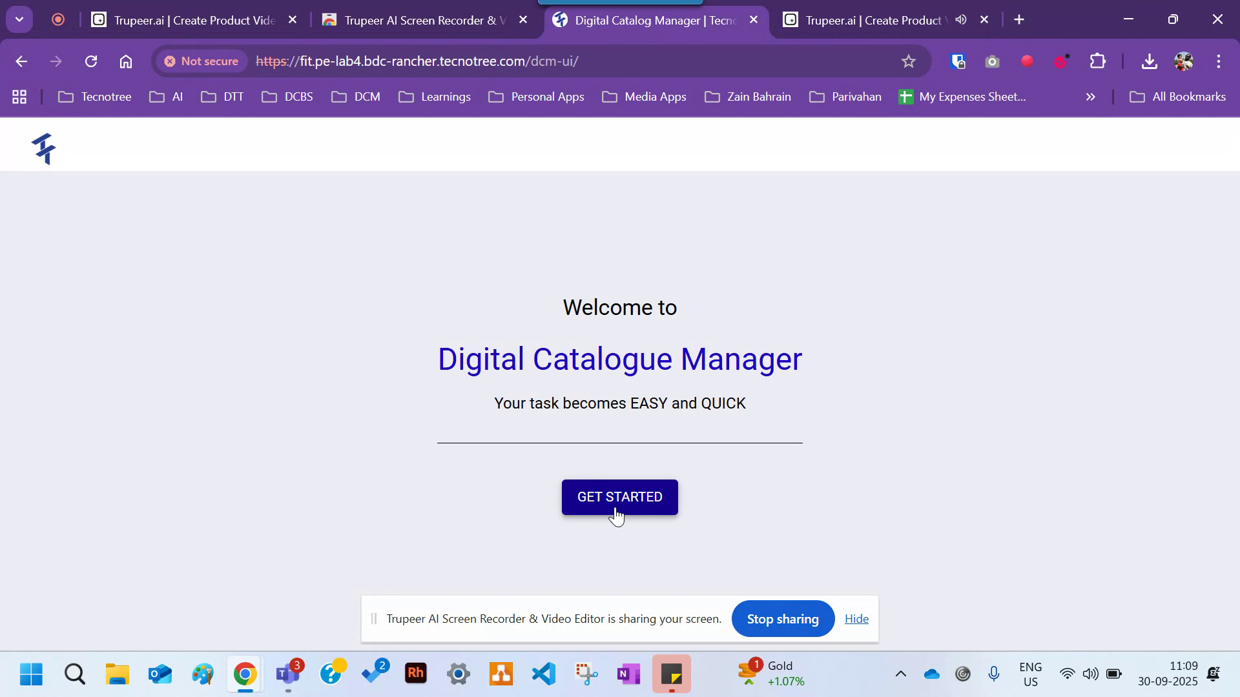
Task: Open Downloads from the Chrome toolbar
Action: 1150,61
